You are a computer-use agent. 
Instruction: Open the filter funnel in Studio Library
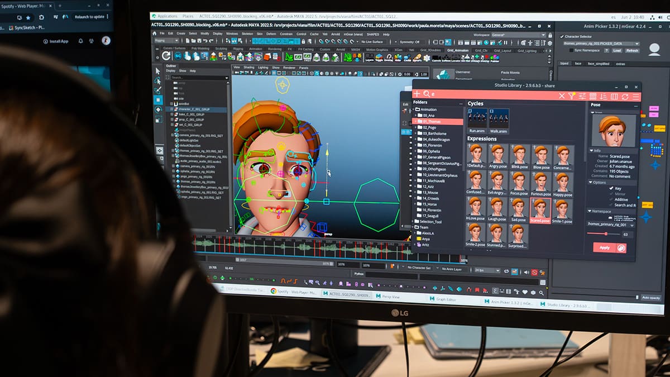point(572,96)
